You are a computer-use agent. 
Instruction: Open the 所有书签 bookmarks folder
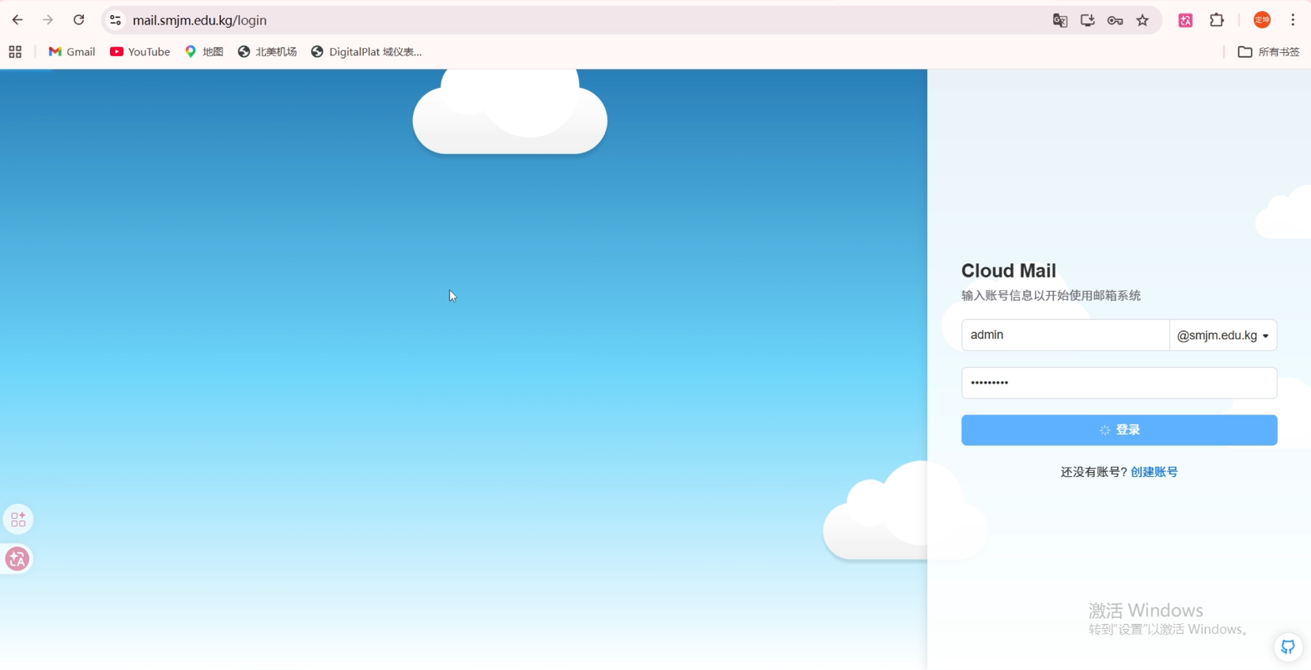1268,51
